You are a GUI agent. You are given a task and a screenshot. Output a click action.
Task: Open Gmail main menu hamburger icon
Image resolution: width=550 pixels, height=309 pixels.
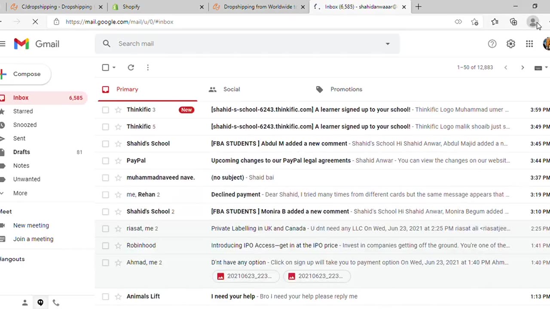pos(3,44)
